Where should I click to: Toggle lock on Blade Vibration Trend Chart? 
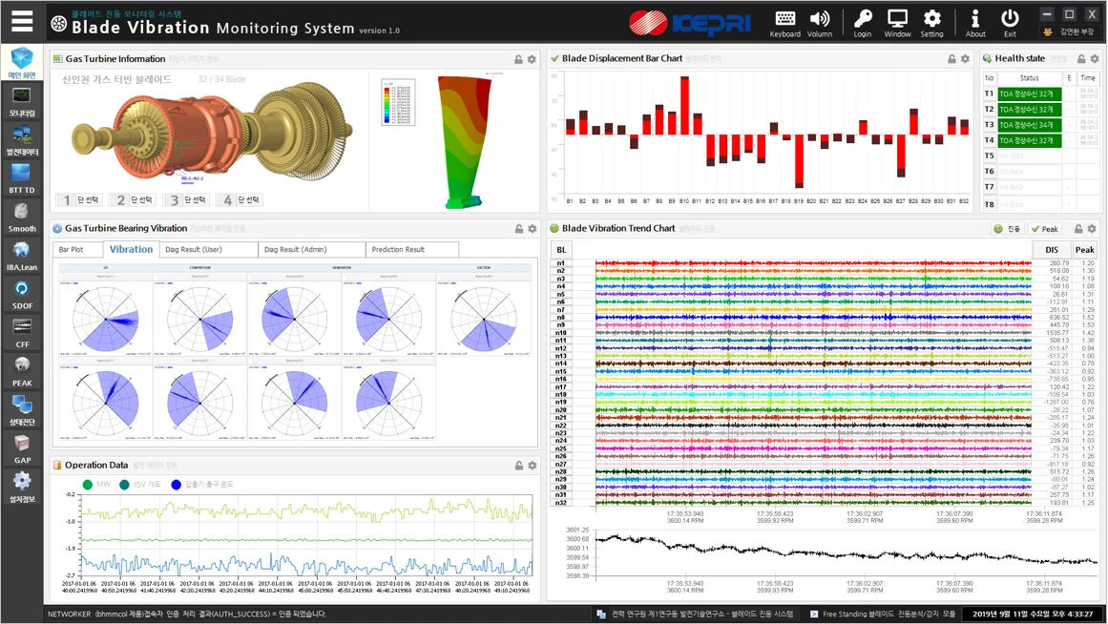tap(1078, 229)
